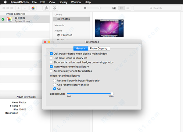
Task: Click the Name value Photos
Action: 23,102
